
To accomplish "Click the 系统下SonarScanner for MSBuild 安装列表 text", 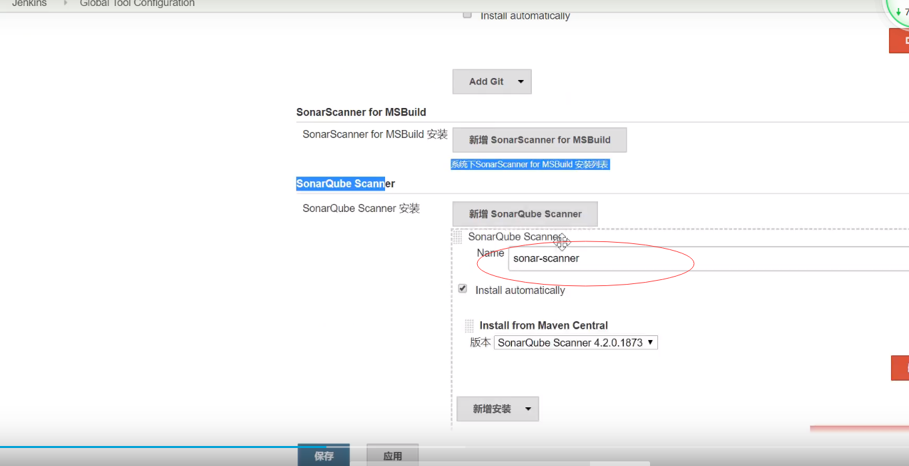I will click(x=530, y=164).
